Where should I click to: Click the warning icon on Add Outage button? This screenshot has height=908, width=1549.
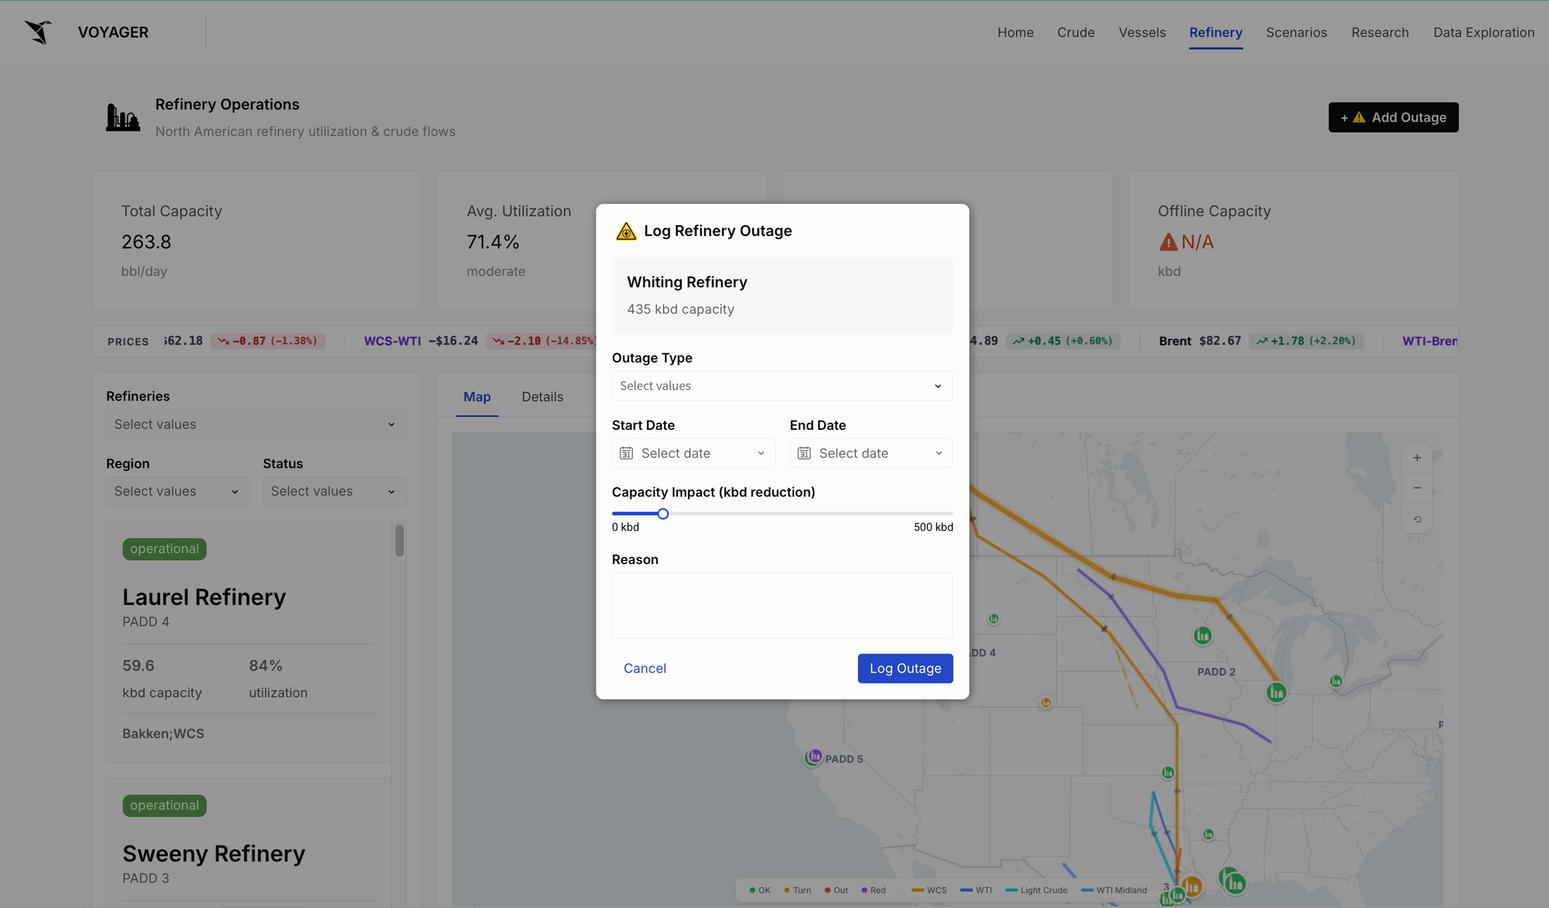(1359, 117)
